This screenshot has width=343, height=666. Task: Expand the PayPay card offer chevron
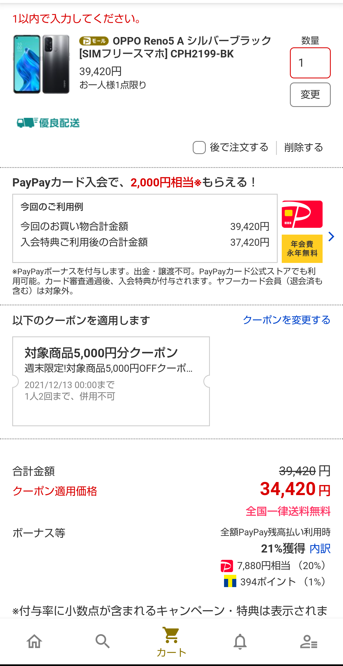[331, 236]
